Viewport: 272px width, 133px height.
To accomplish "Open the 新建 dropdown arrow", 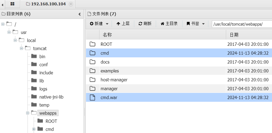I will click(107, 24).
